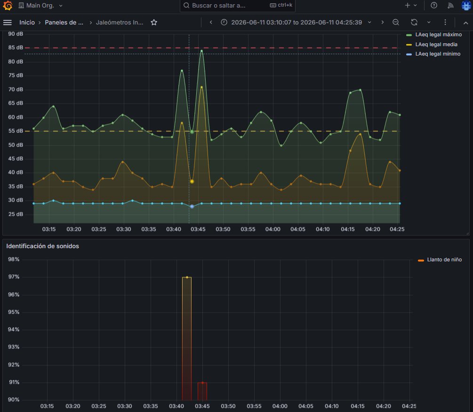
Task: Click the 55 dB axis label
Action: coord(16,131)
